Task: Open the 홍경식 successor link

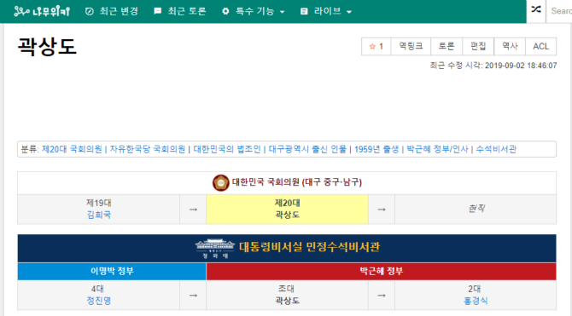Action: click(476, 301)
